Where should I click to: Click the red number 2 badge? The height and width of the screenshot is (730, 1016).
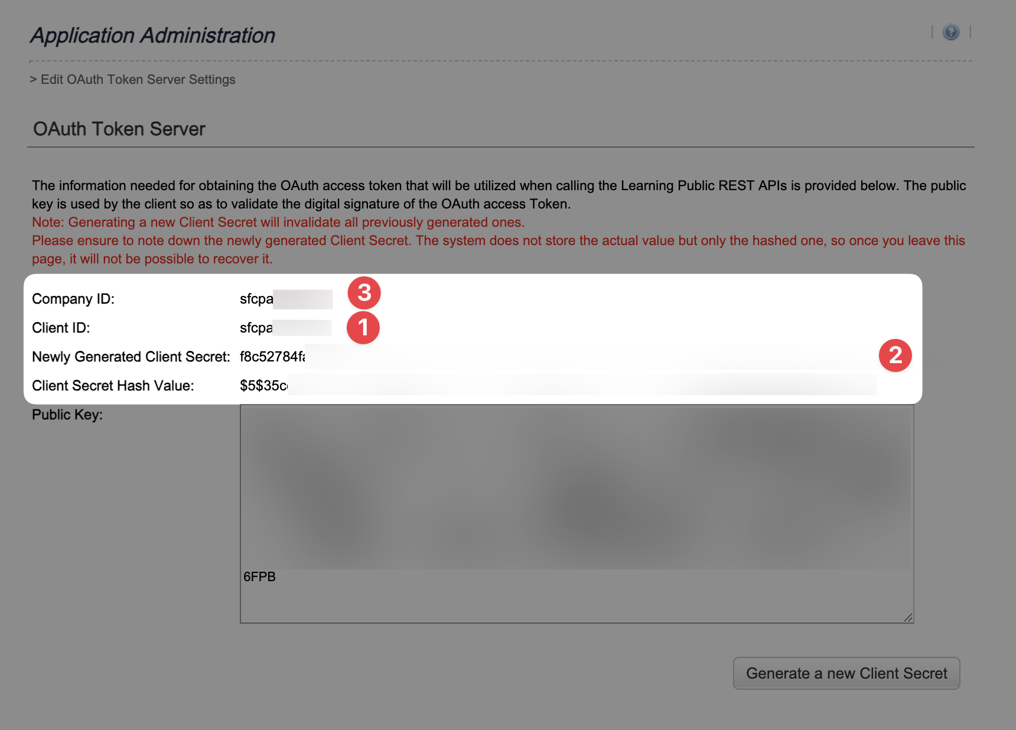[895, 356]
